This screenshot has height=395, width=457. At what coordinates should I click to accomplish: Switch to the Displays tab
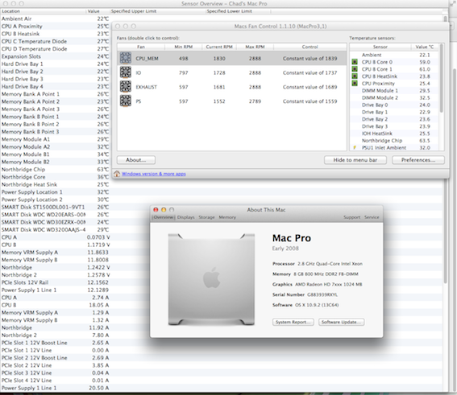click(x=185, y=217)
